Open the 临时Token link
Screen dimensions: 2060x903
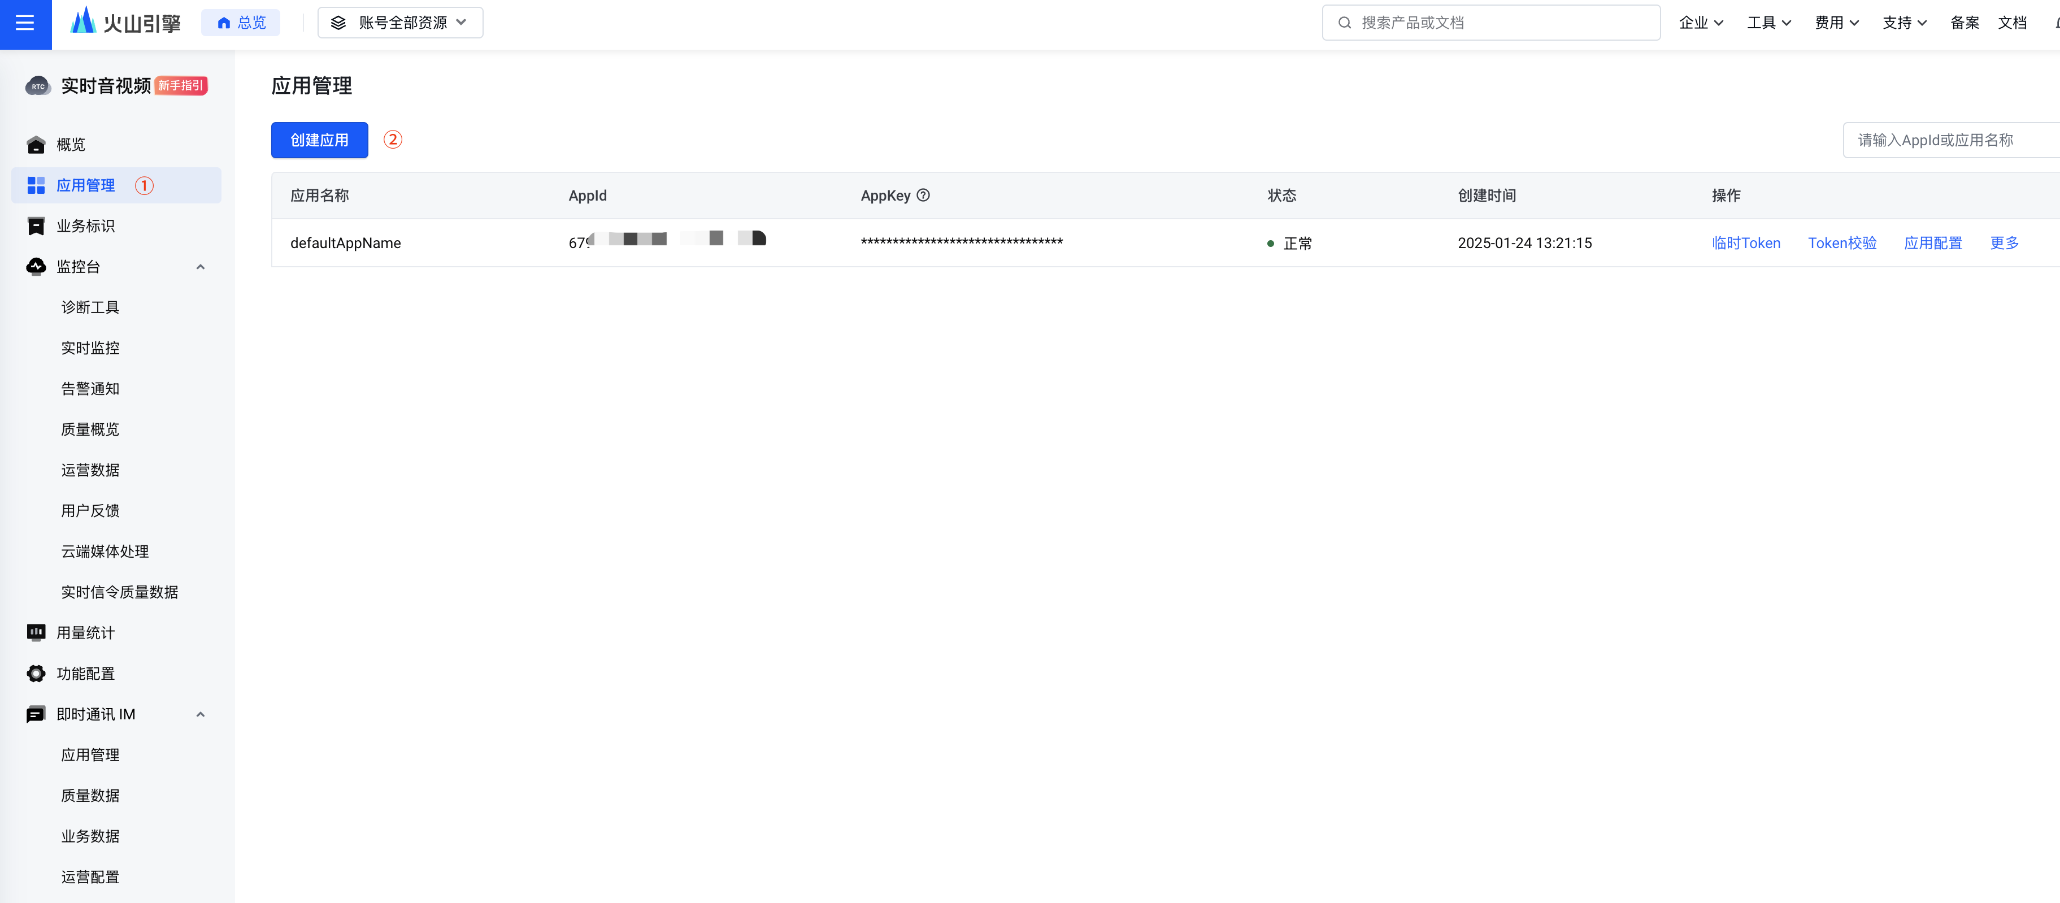pos(1746,243)
